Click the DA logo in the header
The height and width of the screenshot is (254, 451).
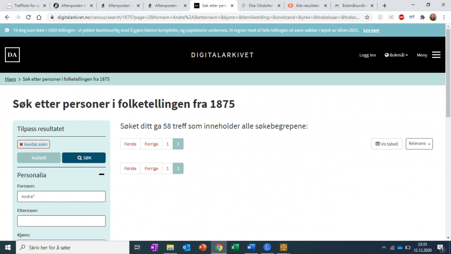click(x=12, y=55)
